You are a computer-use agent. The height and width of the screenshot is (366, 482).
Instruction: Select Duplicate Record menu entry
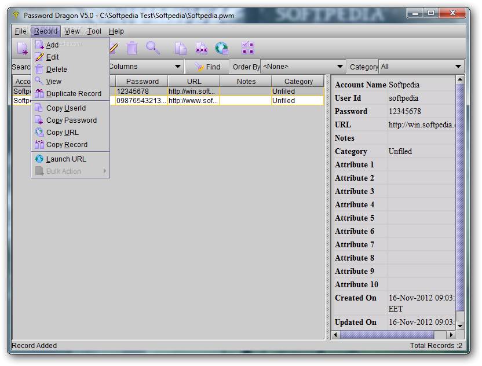(71, 94)
